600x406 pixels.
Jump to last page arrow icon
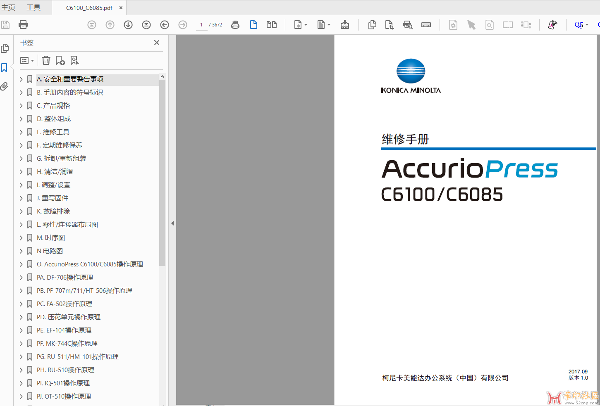(146, 25)
